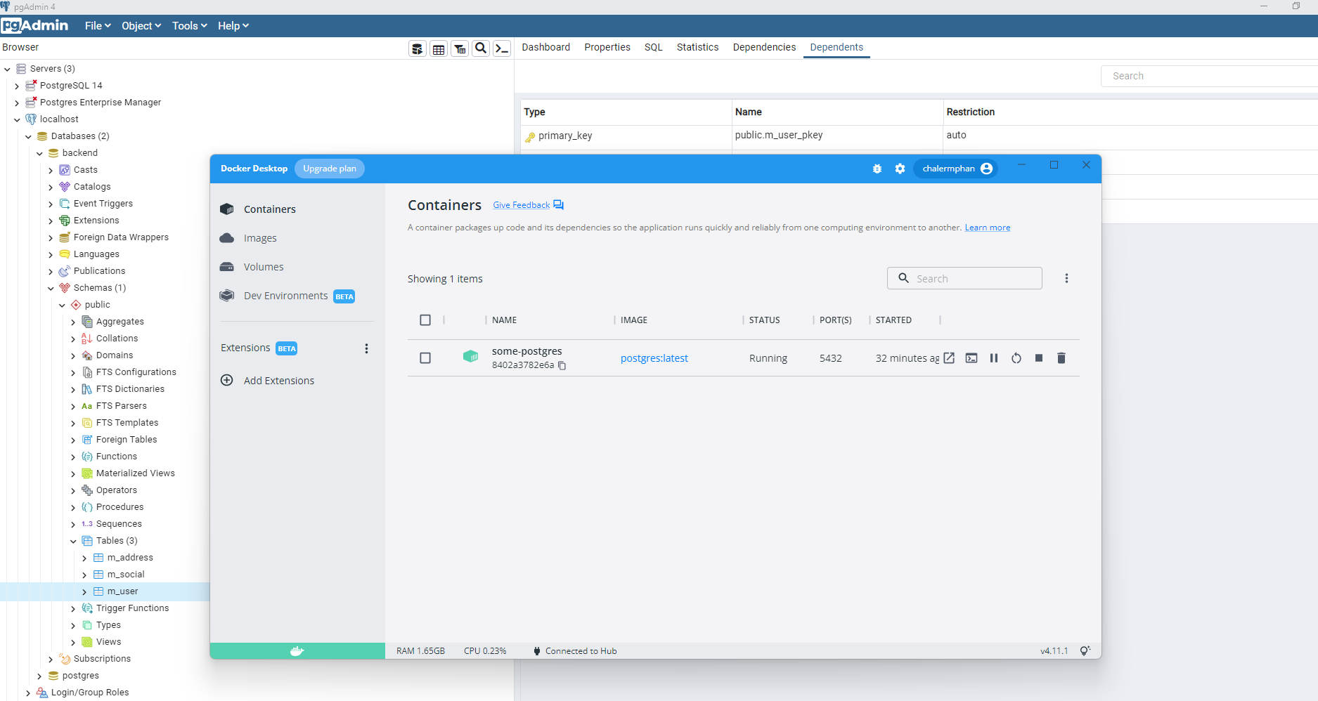The width and height of the screenshot is (1318, 701).
Task: Click the Learn more link
Action: tap(987, 228)
